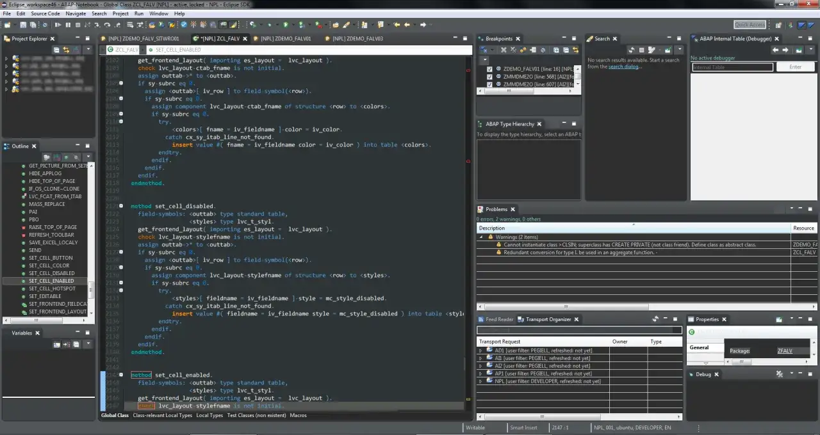Uncheck ZMMDME2O line 568 breakpoint

tap(490, 77)
